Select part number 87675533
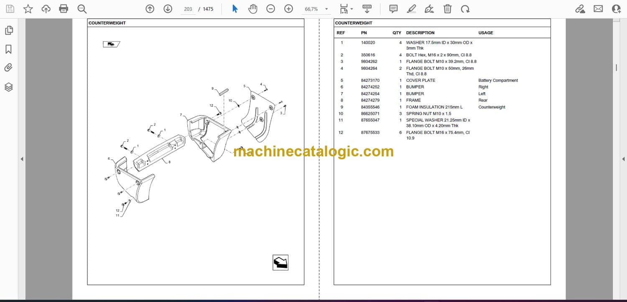The width and height of the screenshot is (627, 302). 370,133
